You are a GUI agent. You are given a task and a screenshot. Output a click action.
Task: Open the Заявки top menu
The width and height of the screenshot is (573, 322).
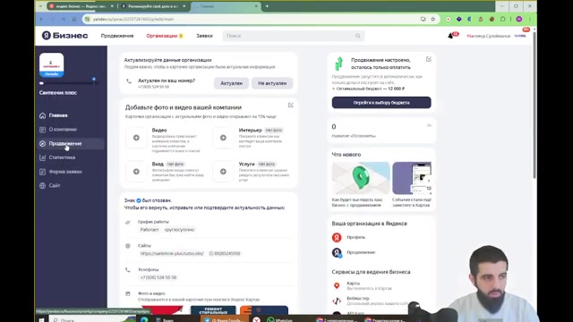204,36
